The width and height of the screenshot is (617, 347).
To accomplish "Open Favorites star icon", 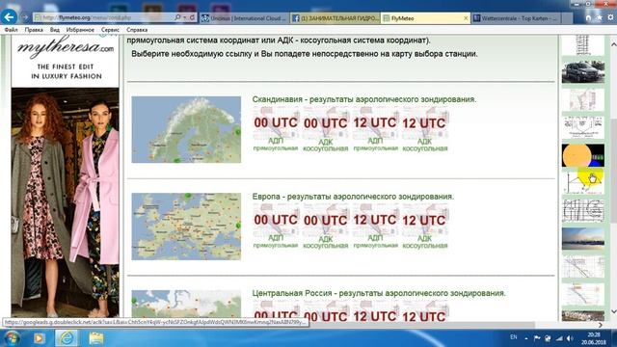I will point(600,17).
